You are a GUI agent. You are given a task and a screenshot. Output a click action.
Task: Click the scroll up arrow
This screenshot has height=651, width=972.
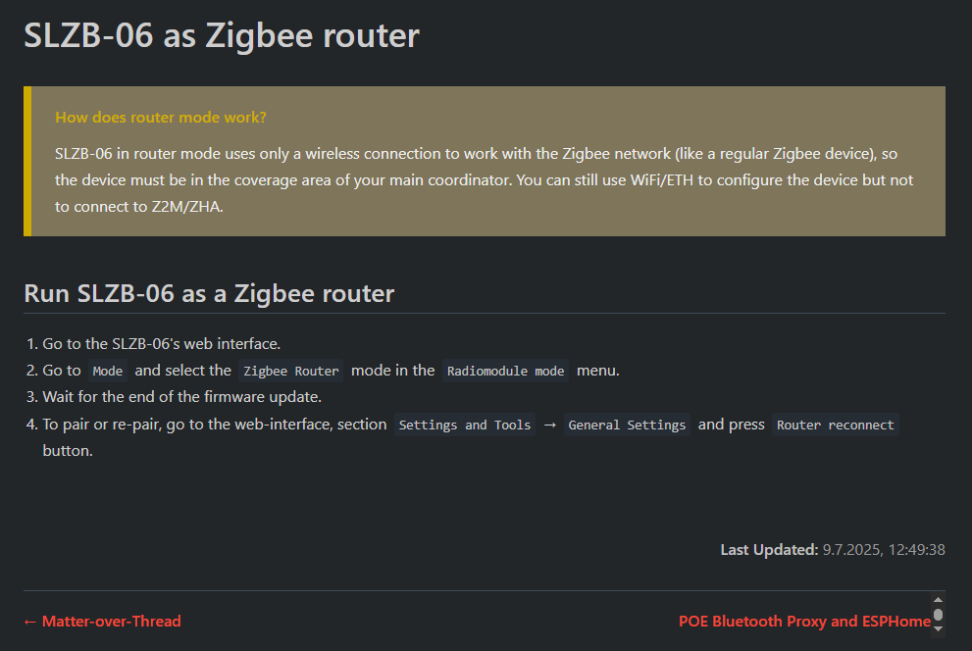938,600
